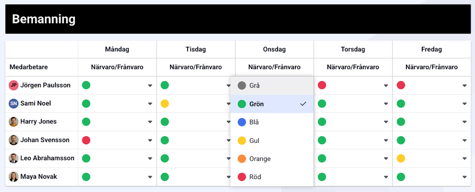Click Jörgen Paulsson's JP avatar icon
The height and width of the screenshot is (192, 475).
point(14,85)
